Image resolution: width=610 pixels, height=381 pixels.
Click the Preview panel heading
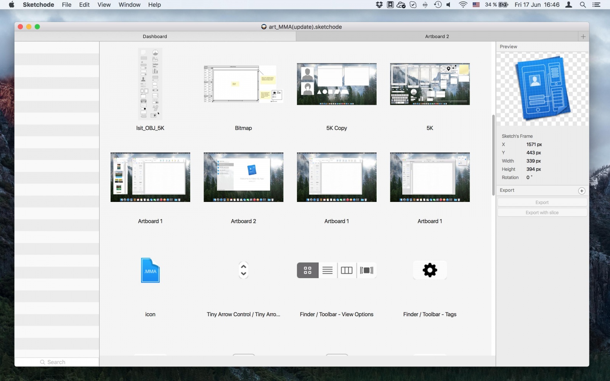(x=509, y=46)
